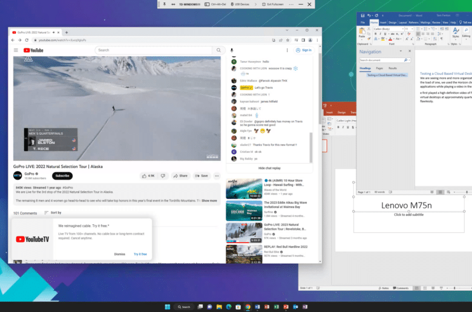The height and width of the screenshot is (312, 472).
Task: Expand description with Show more
Action: tap(209, 201)
